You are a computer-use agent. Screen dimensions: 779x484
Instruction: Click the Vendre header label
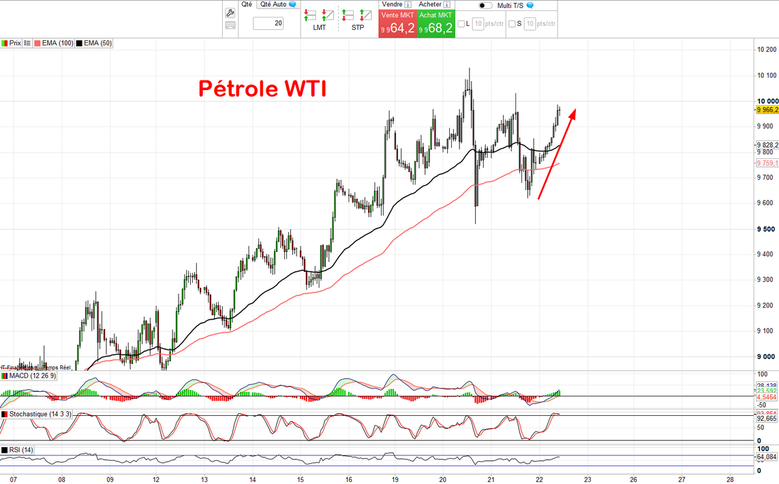(x=392, y=5)
